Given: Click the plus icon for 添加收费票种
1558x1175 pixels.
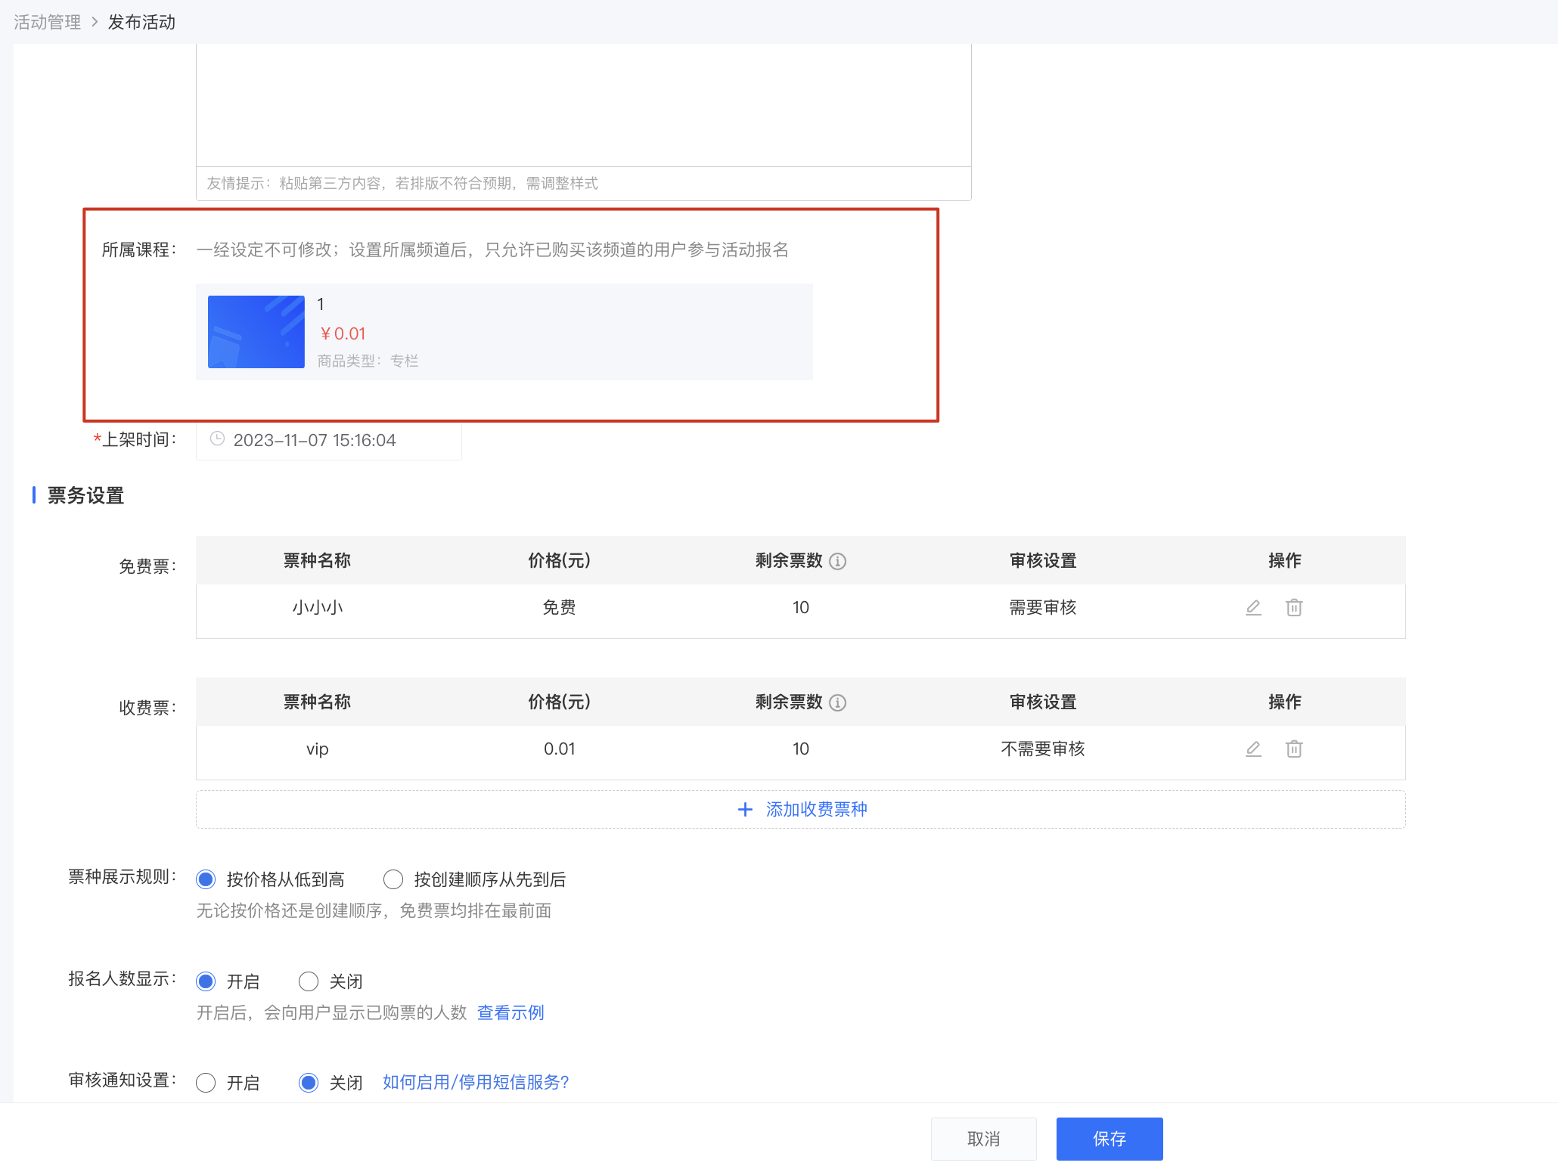Looking at the screenshot, I should click(x=745, y=809).
